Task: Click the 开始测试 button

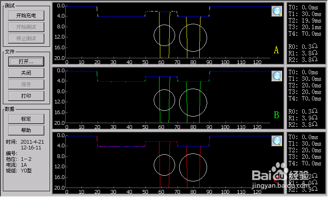Action: click(x=26, y=27)
